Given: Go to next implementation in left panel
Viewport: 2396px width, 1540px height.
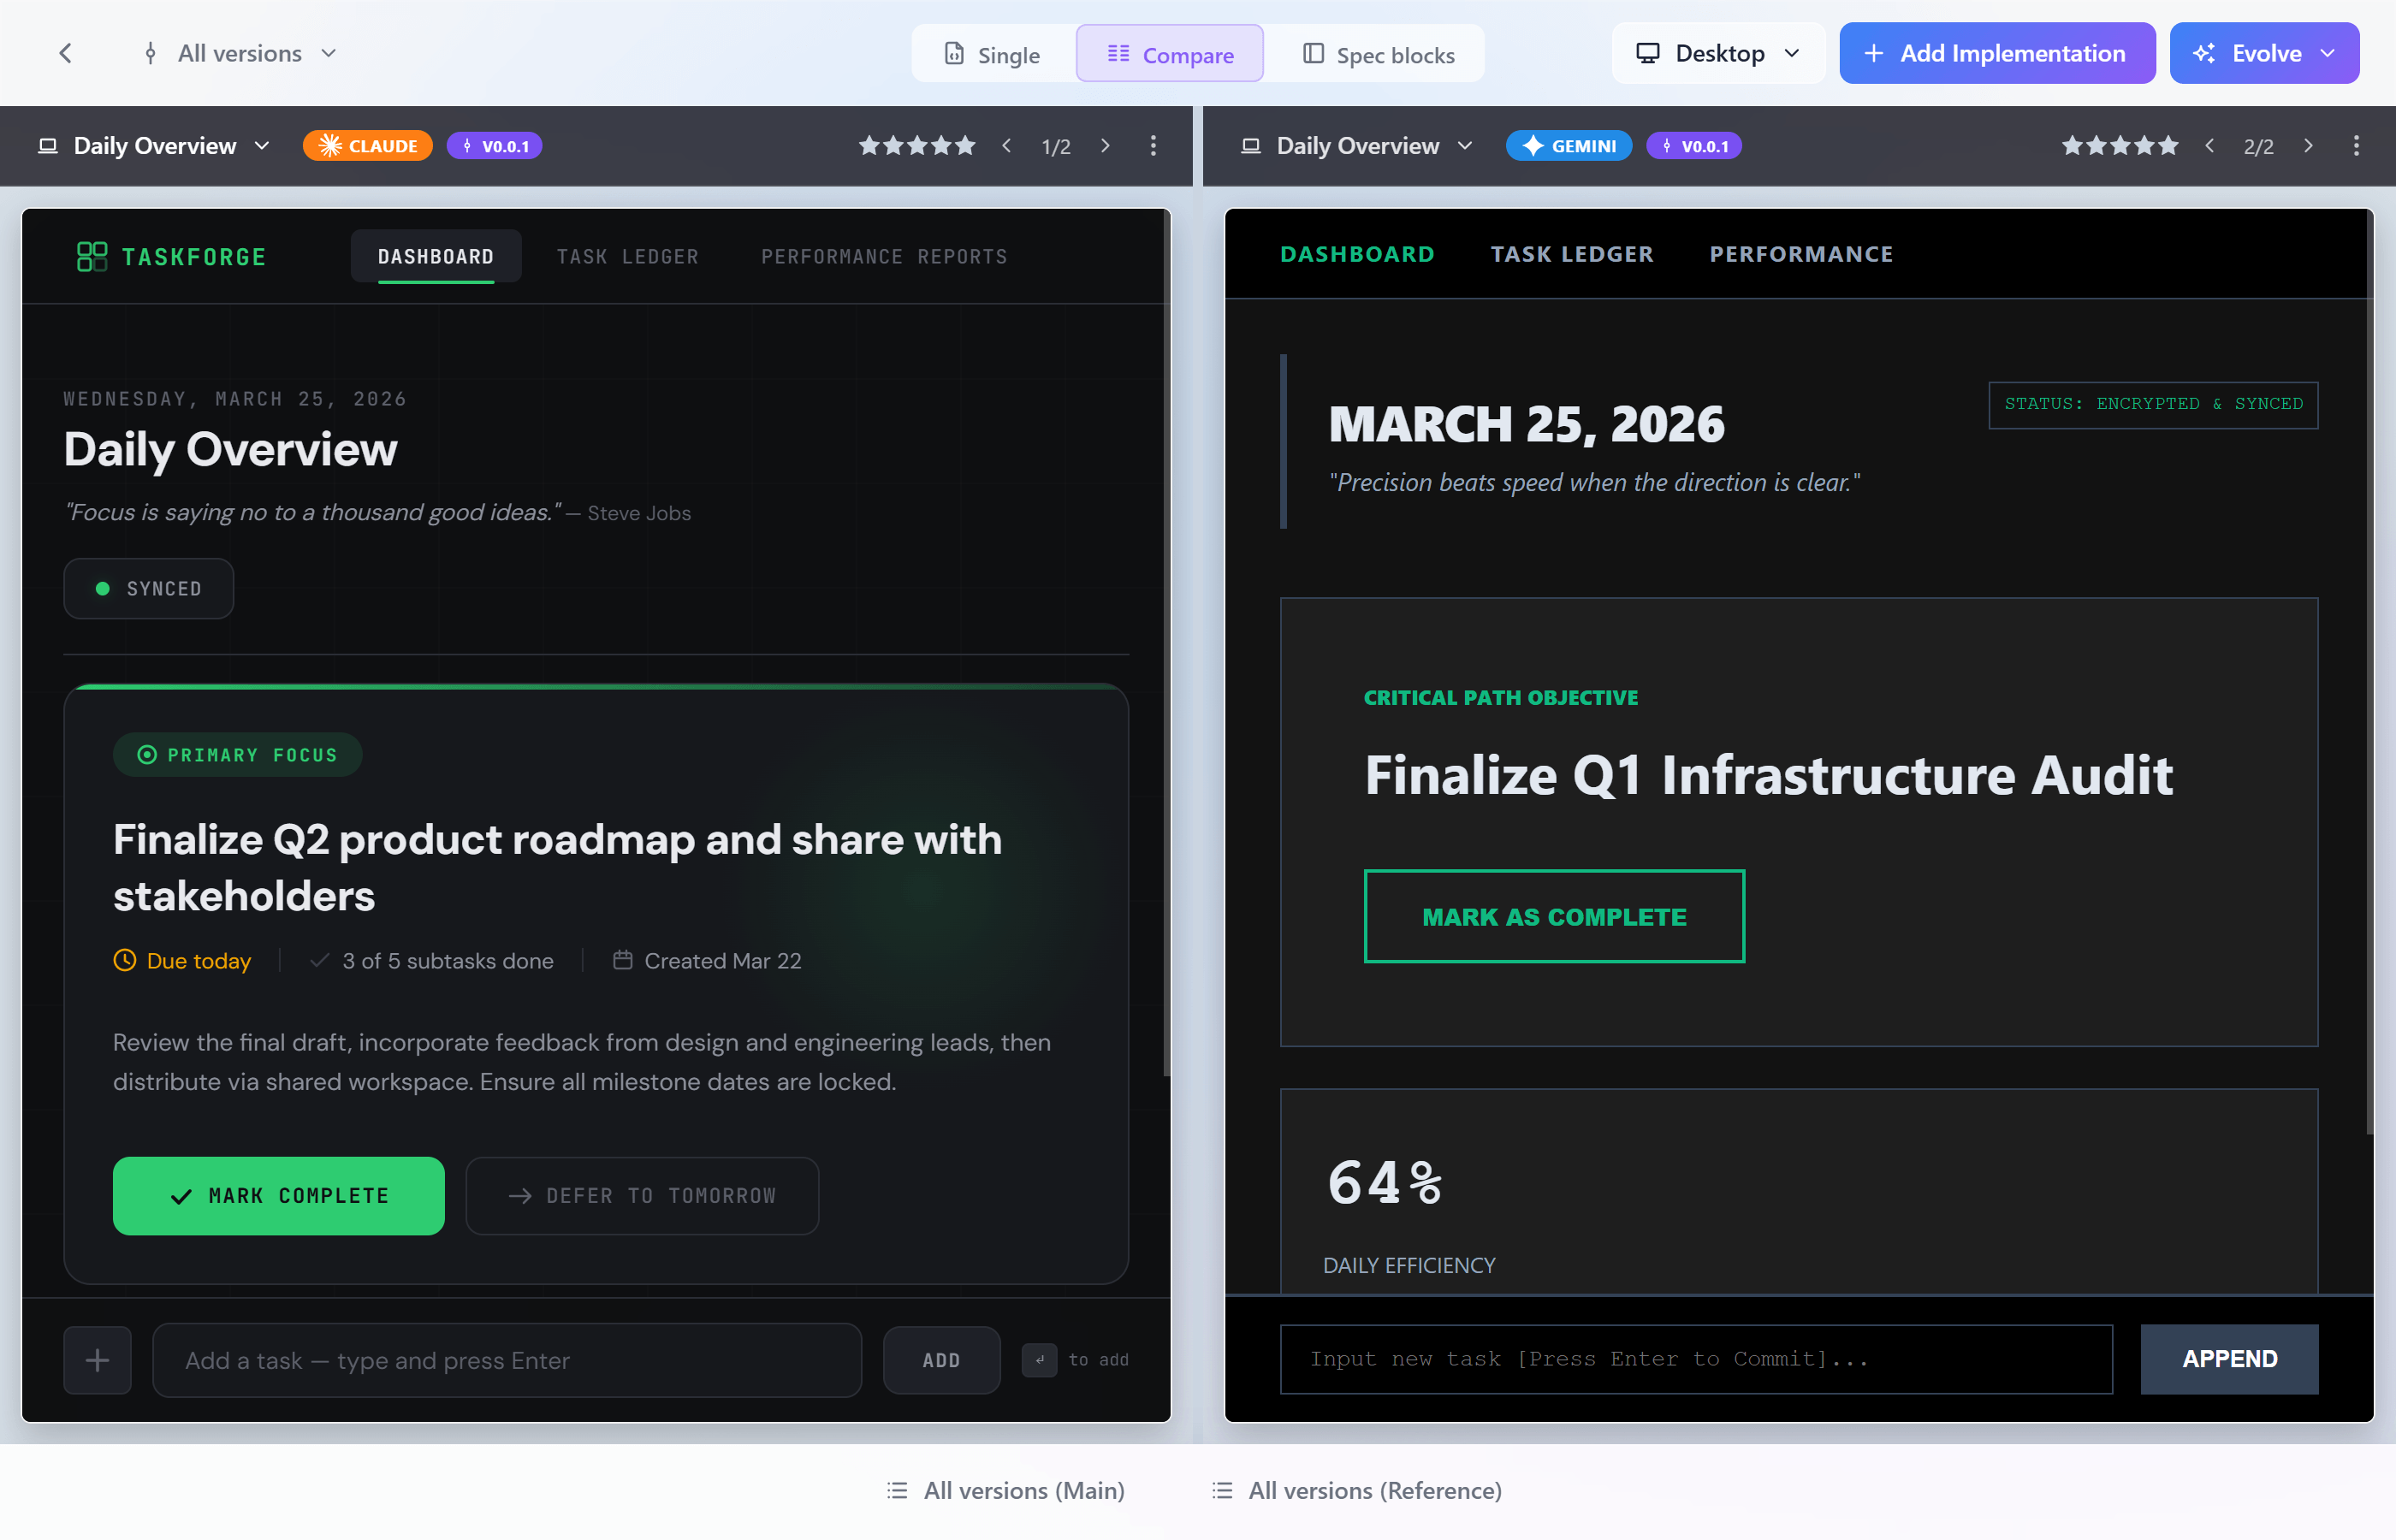Looking at the screenshot, I should pos(1105,146).
